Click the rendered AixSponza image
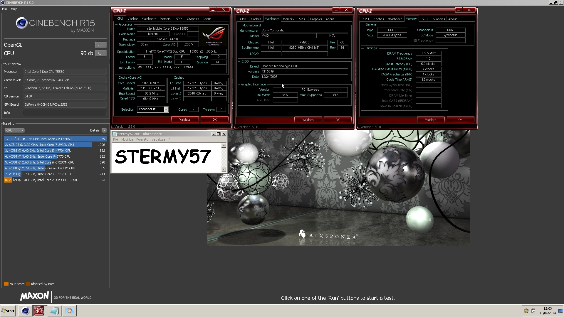This screenshot has width=564, height=317. click(x=338, y=188)
